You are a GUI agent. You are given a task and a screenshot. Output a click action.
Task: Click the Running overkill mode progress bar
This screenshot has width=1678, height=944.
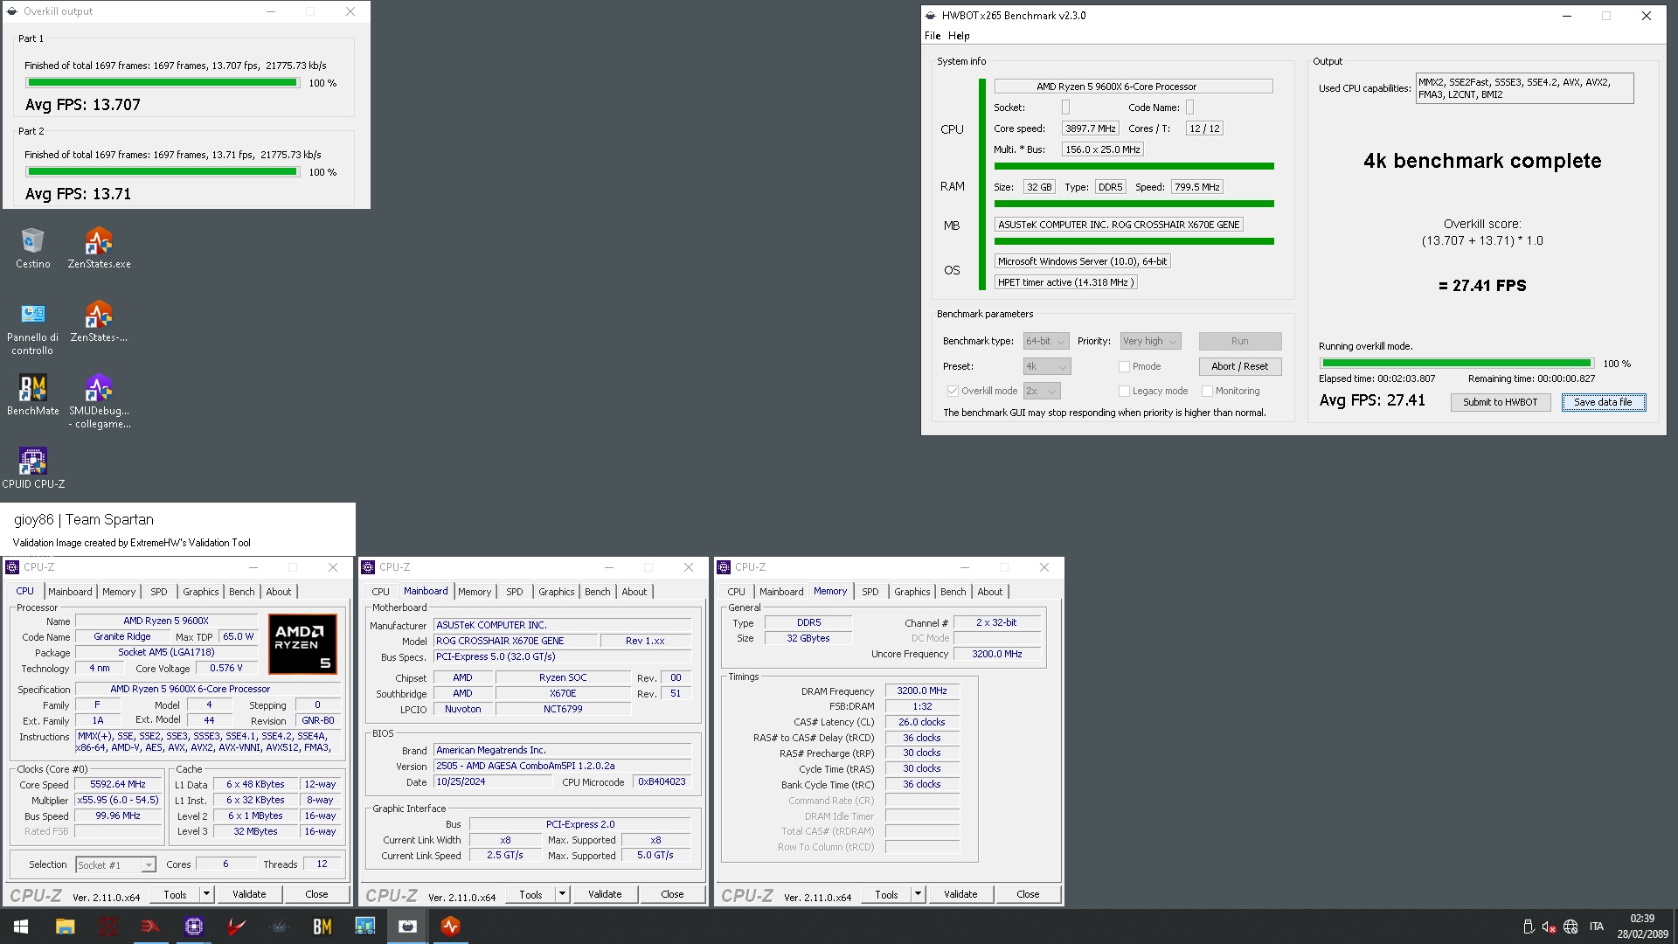(1456, 364)
